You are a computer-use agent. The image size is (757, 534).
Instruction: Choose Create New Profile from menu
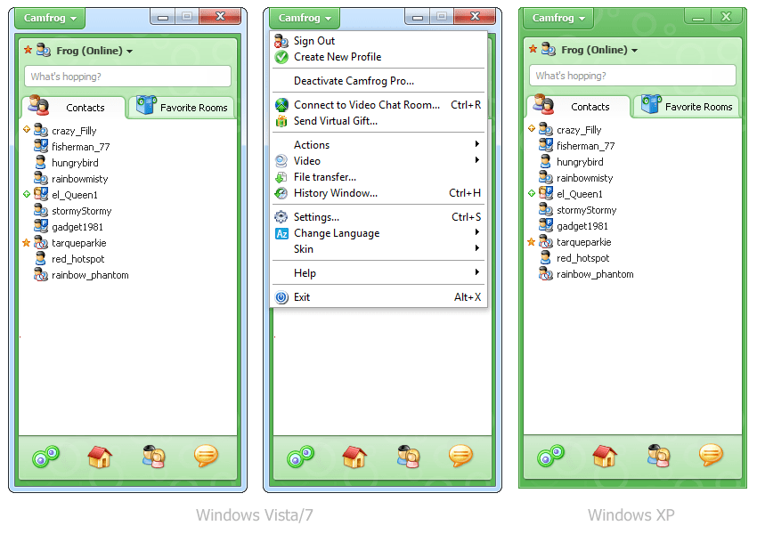pos(379,57)
